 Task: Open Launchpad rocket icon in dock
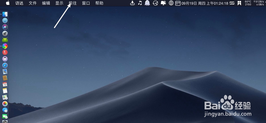pos(5,33)
